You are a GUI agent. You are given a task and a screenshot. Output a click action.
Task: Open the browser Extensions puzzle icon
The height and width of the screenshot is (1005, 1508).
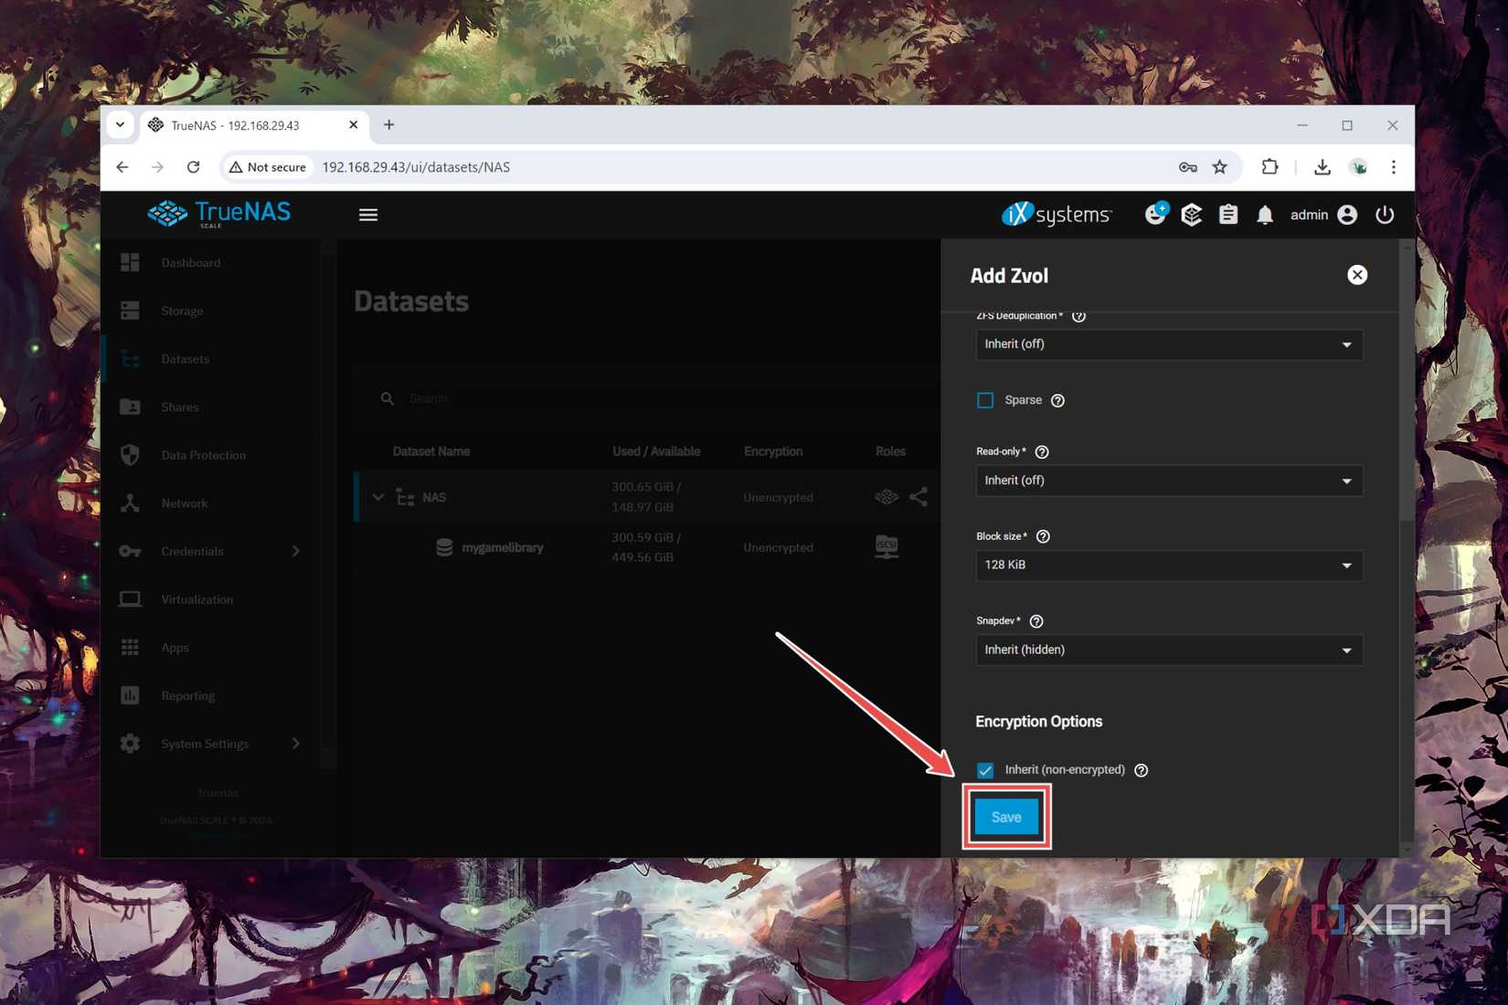[x=1269, y=167]
